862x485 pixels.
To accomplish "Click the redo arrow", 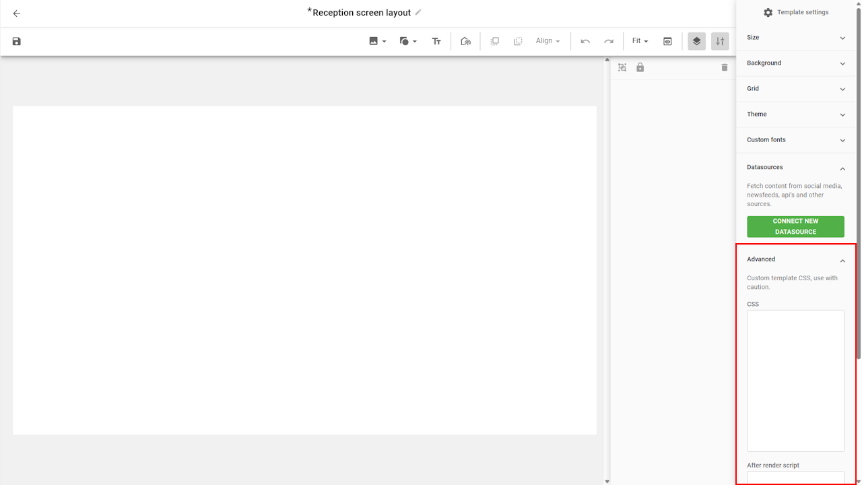I will tap(609, 41).
